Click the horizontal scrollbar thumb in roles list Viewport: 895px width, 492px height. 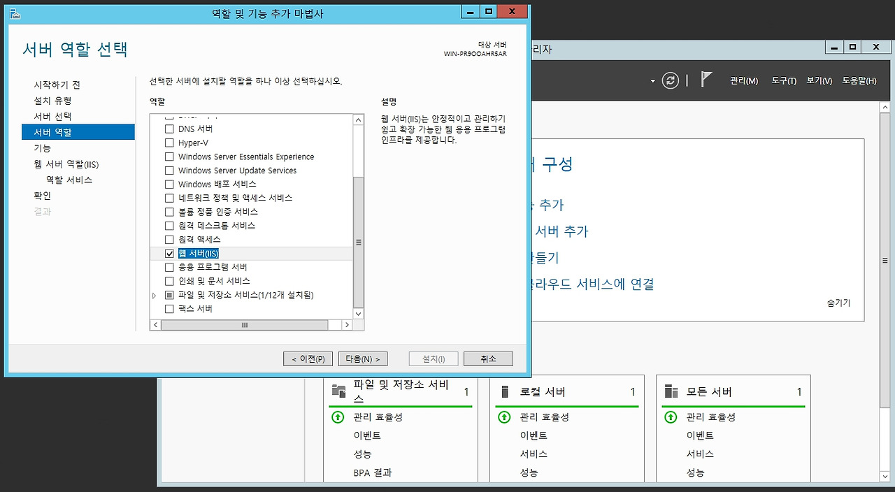click(245, 325)
